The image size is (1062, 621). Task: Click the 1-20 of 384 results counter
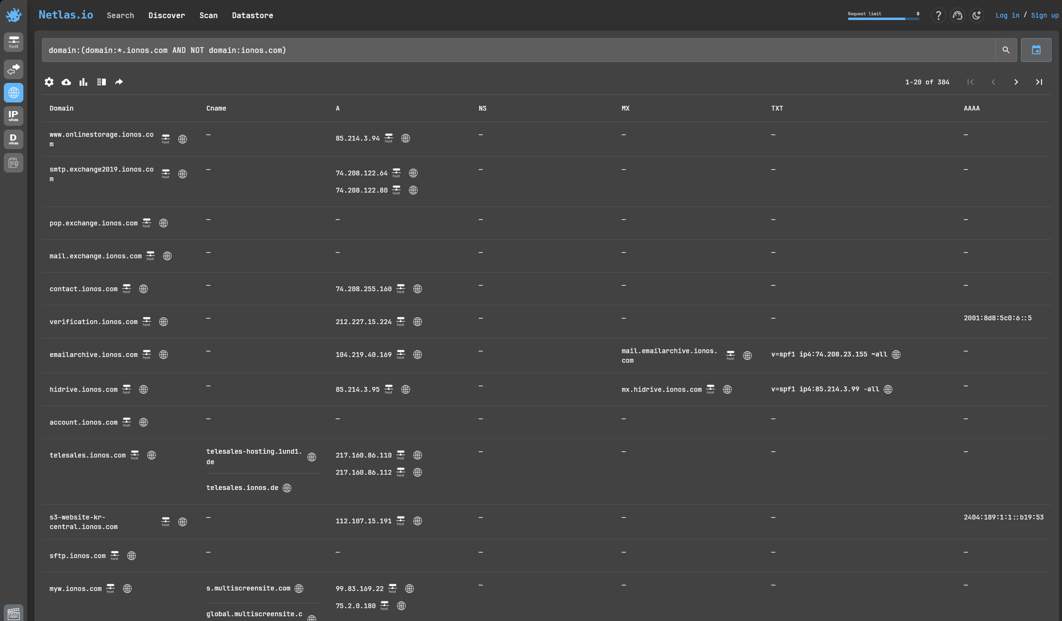[x=927, y=82]
